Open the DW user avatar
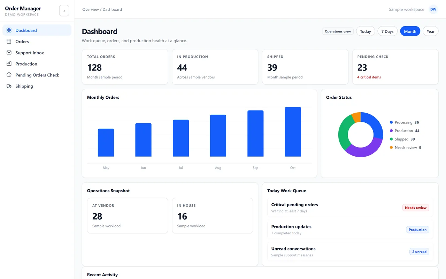Image resolution: width=446 pixels, height=279 pixels. click(x=433, y=9)
